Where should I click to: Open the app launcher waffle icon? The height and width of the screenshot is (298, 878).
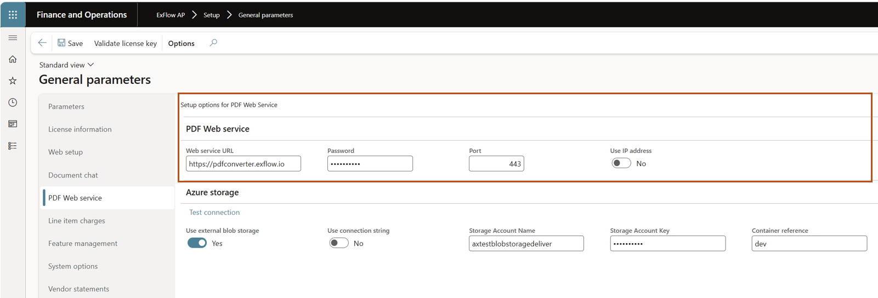(13, 15)
